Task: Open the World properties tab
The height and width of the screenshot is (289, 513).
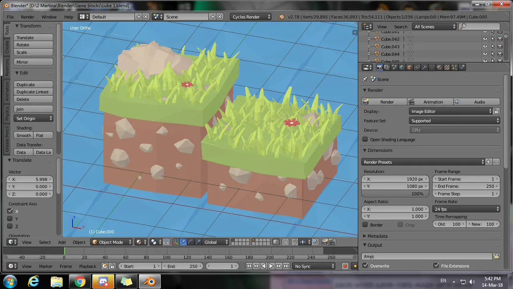Action: pyautogui.click(x=402, y=67)
